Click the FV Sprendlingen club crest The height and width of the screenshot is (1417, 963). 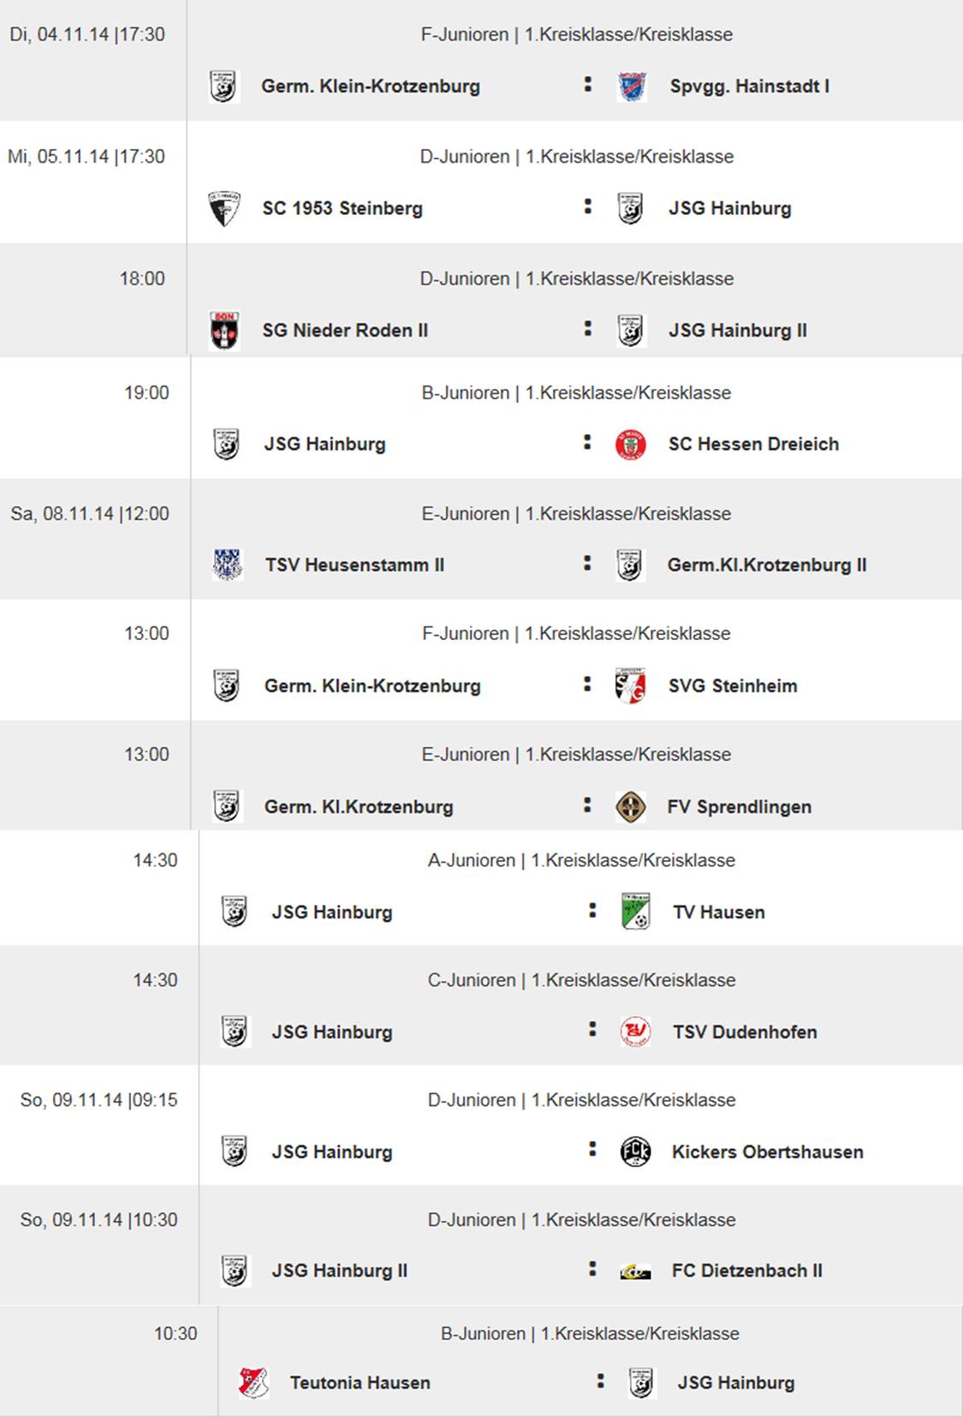point(631,807)
